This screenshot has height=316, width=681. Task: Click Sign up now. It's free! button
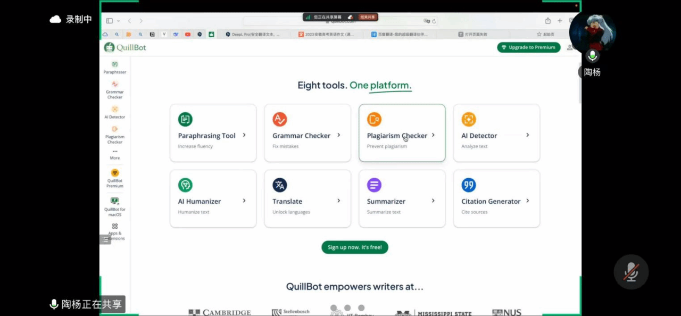coord(355,247)
